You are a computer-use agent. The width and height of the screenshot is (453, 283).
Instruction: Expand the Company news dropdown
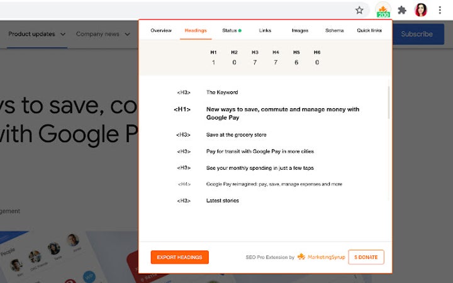(x=103, y=34)
